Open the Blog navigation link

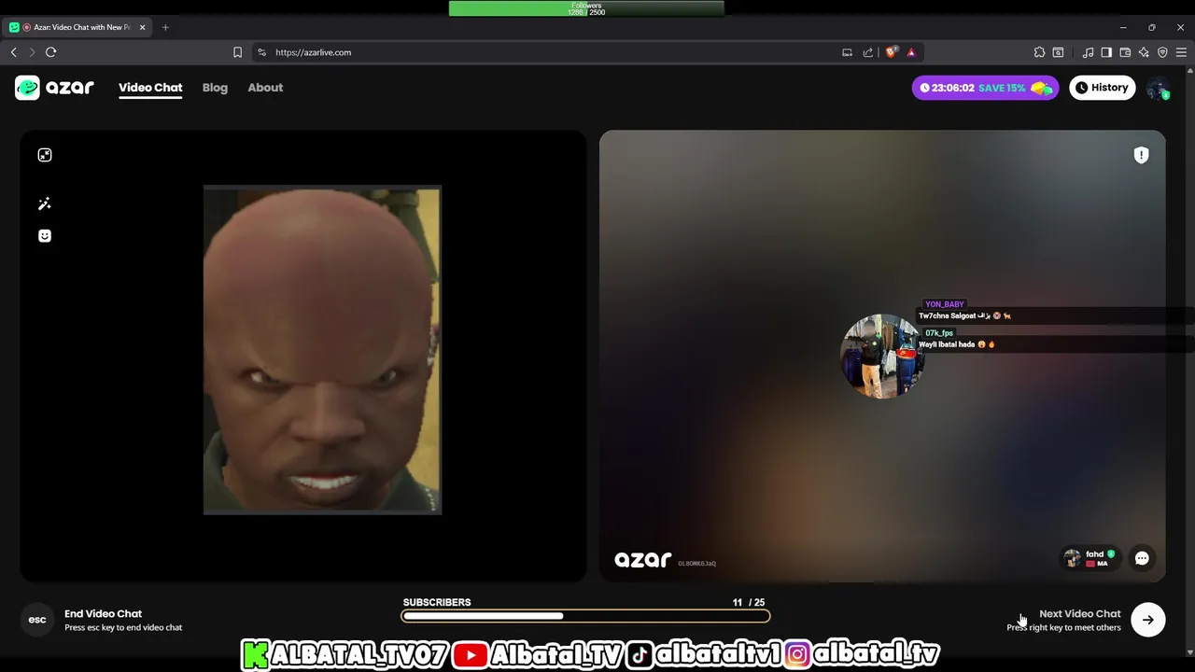[215, 88]
